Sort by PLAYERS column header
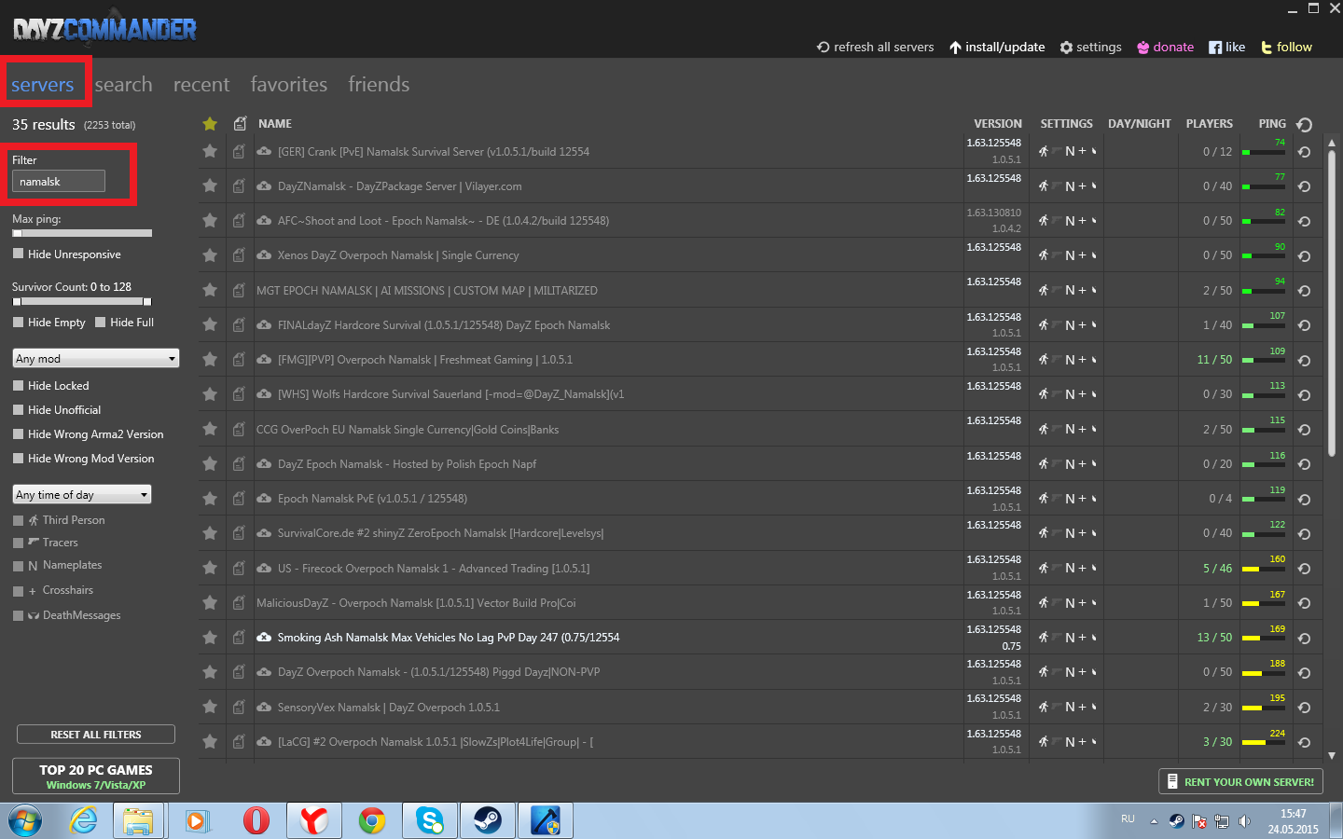This screenshot has width=1343, height=839. [1210, 123]
